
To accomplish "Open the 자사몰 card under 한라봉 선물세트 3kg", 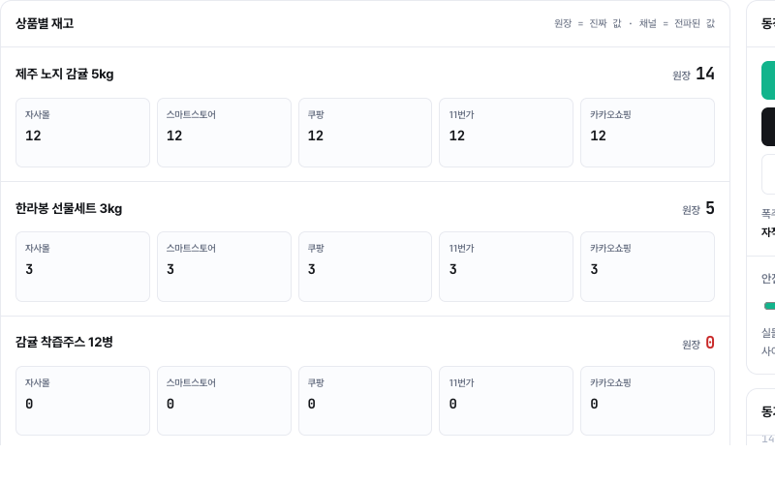I will click(x=82, y=267).
